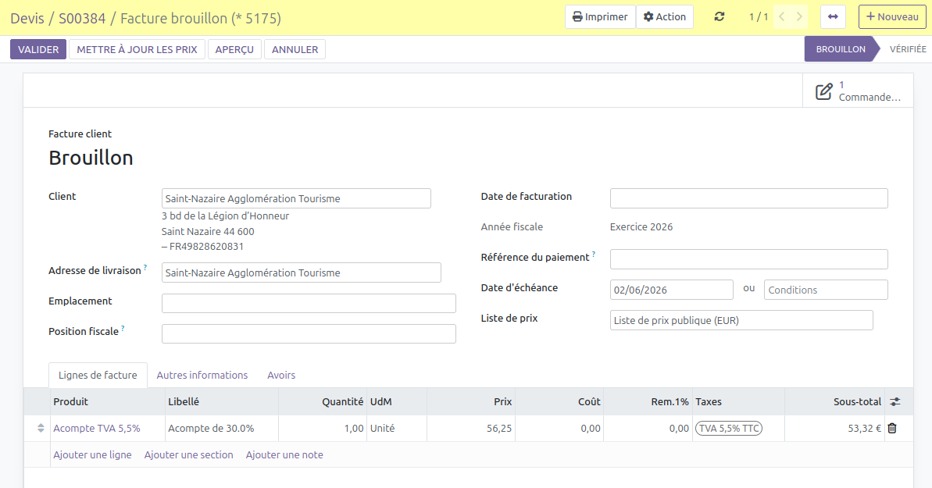Click help mark beside Référence du paiement
This screenshot has width=932, height=488.
[593, 254]
